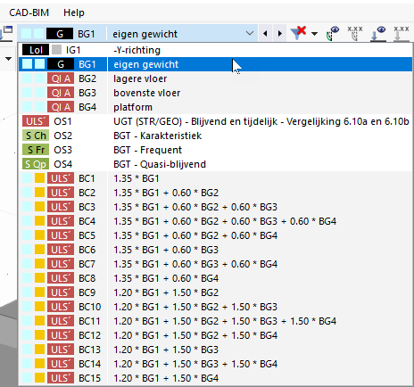The height and width of the screenshot is (387, 414).
Task: Choose OS1 UGT (STR/GEO) design situation
Action: pyautogui.click(x=216, y=121)
